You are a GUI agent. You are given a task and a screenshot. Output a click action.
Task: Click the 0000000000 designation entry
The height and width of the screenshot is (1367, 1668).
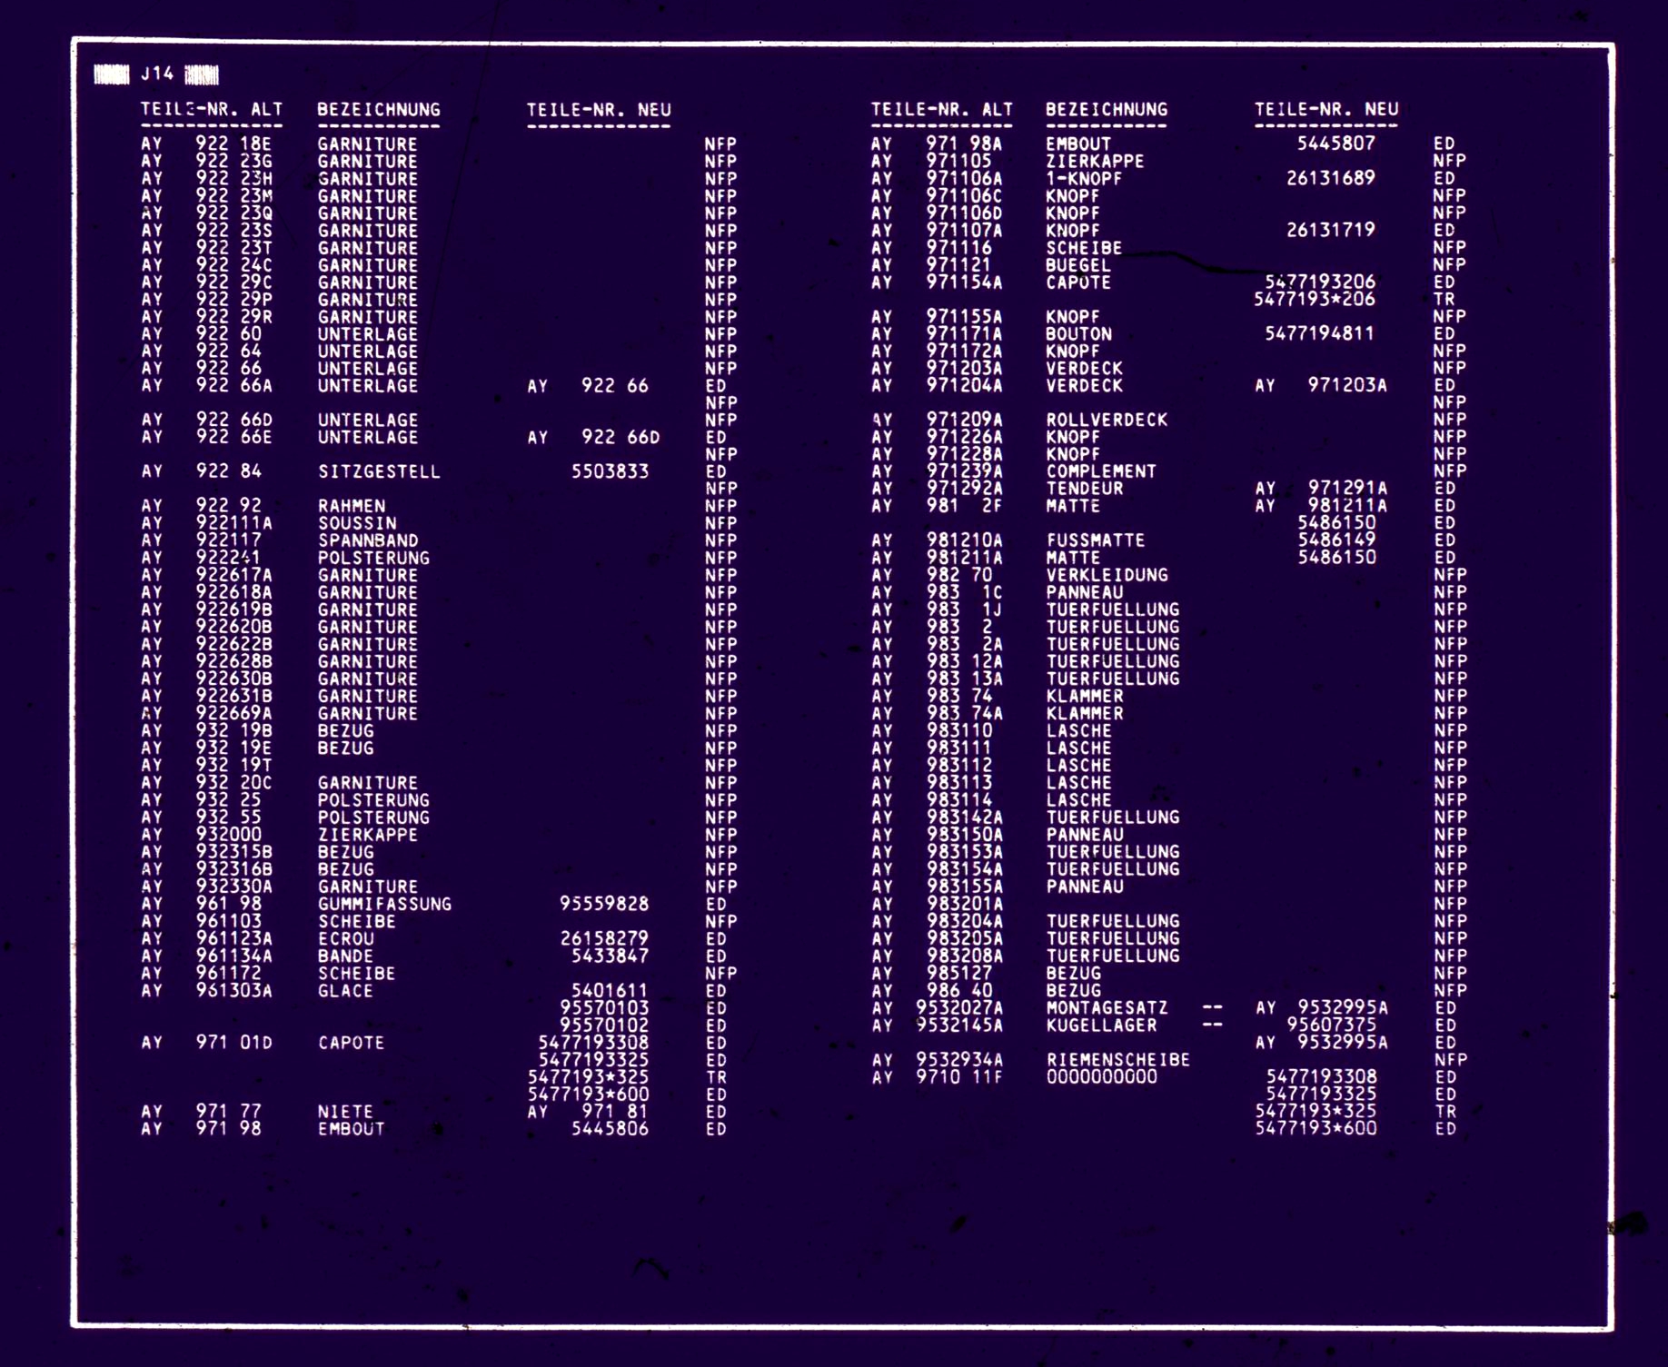[1102, 1077]
